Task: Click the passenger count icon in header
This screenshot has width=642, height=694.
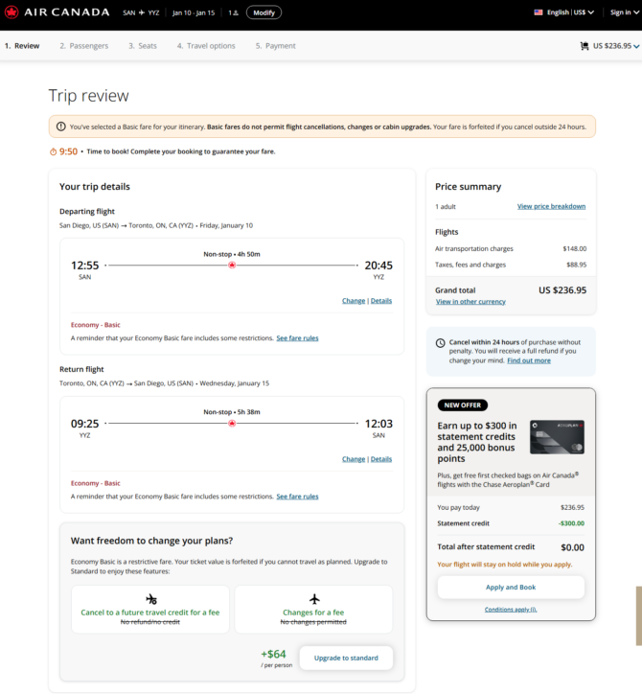Action: pyautogui.click(x=234, y=12)
